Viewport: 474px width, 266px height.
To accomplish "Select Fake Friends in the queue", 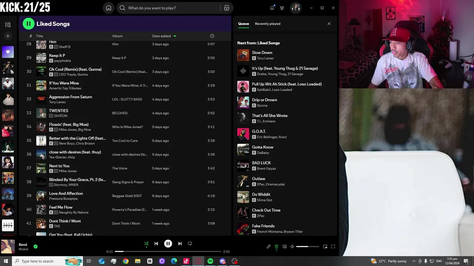I will pyautogui.click(x=284, y=229).
